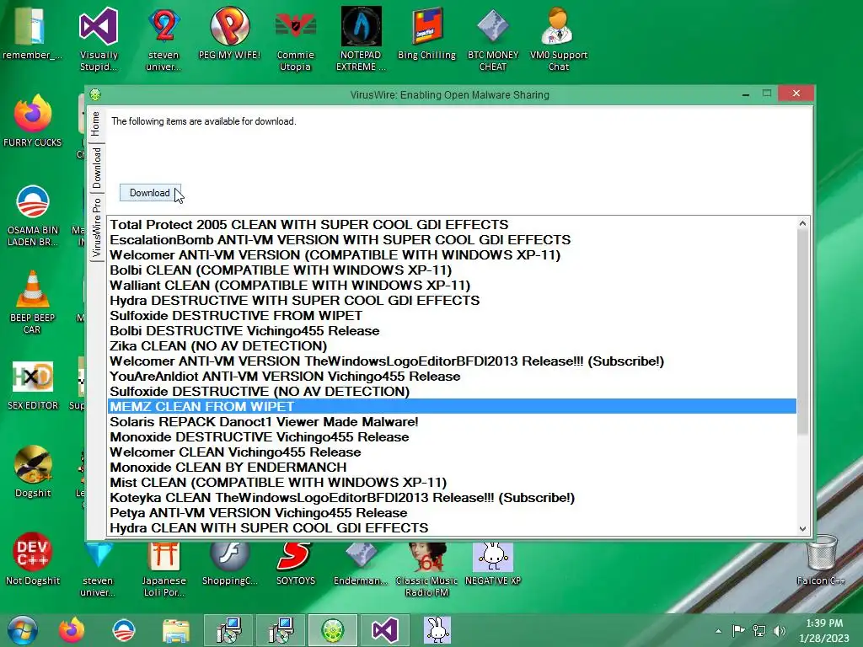863x647 pixels.
Task: Select Sulfoxide DESTRUCTIVE FROM WIPET item
Action: 452,315
